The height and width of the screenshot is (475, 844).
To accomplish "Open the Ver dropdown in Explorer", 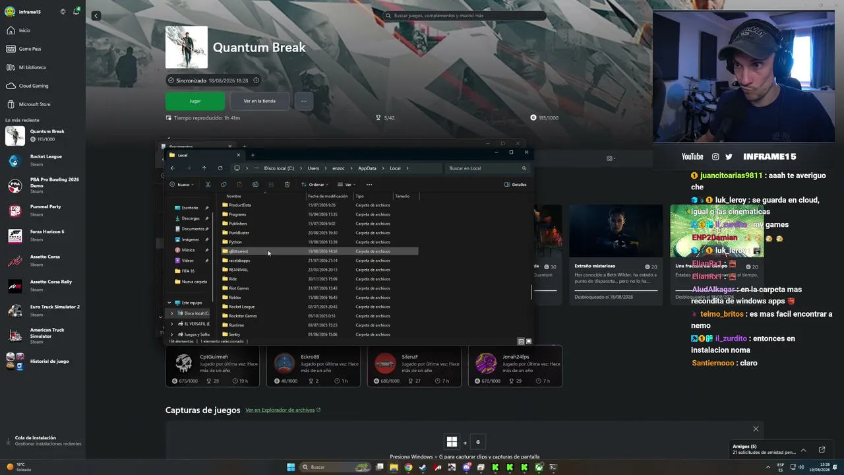I will (x=347, y=185).
